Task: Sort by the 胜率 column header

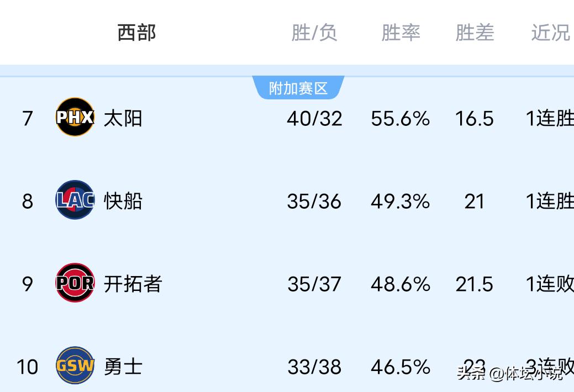Action: point(401,33)
